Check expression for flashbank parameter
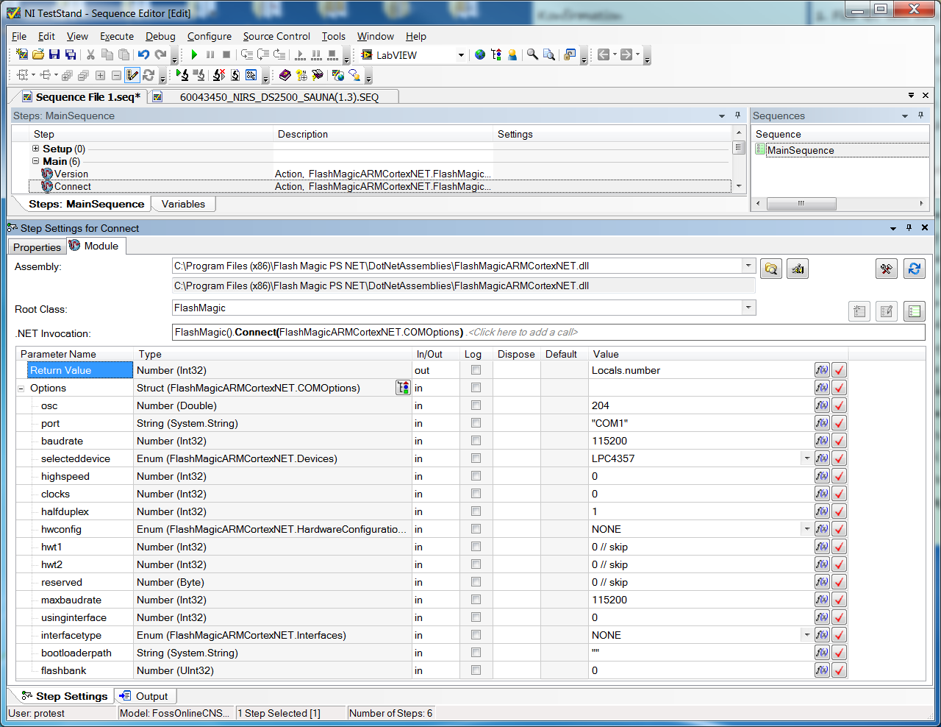The width and height of the screenshot is (941, 727). (839, 670)
